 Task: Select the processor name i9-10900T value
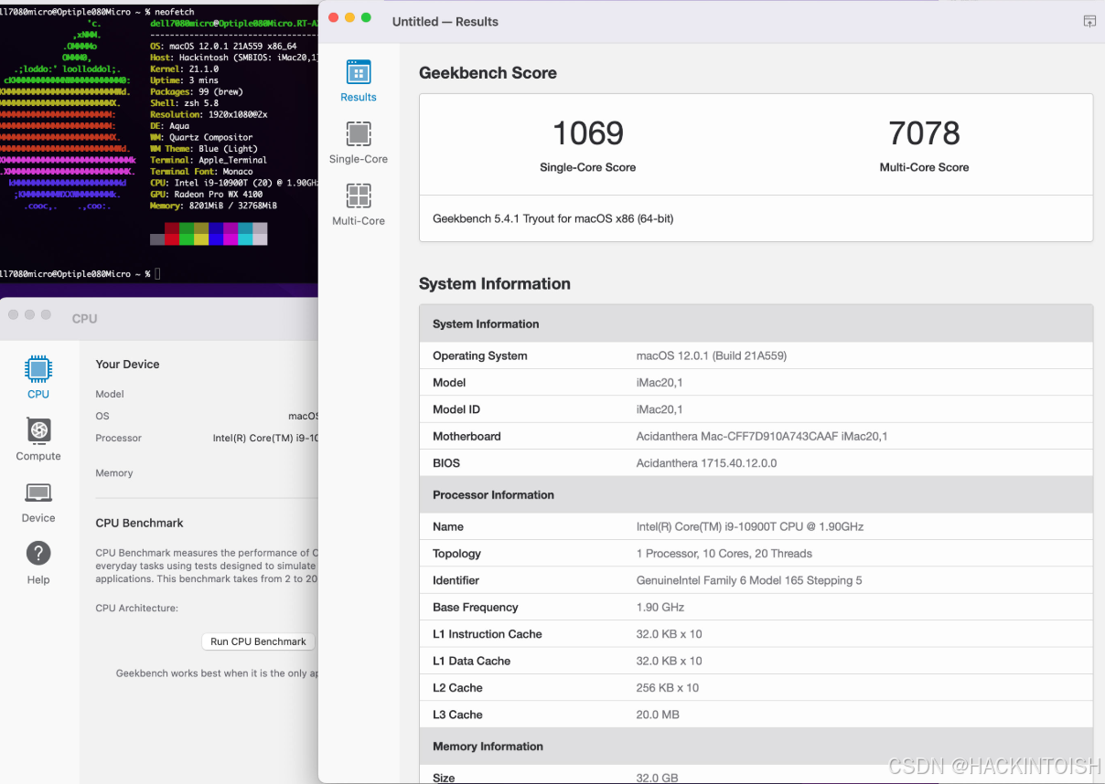(x=749, y=527)
